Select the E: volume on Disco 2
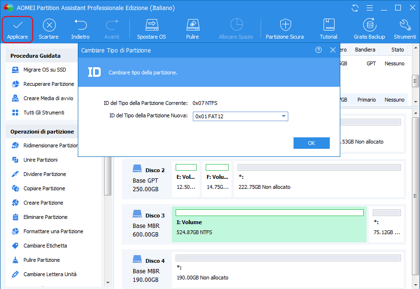The height and width of the screenshot is (289, 420). pyautogui.click(x=186, y=179)
